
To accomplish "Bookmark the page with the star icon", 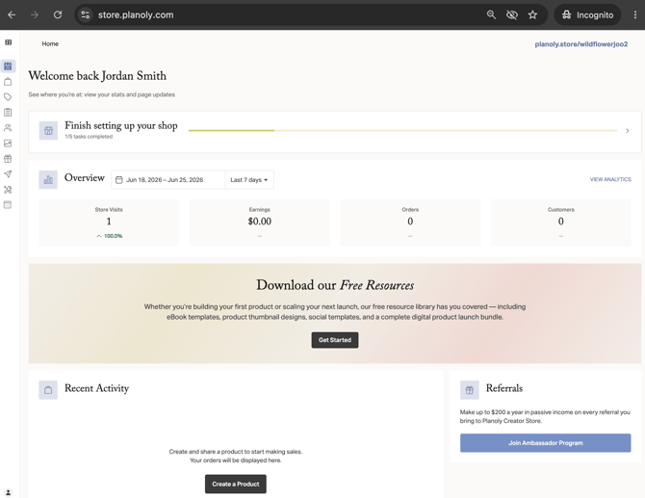I will [532, 14].
